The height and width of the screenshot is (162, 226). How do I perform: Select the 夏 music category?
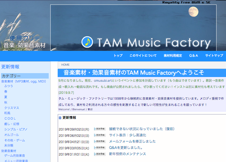6,97
